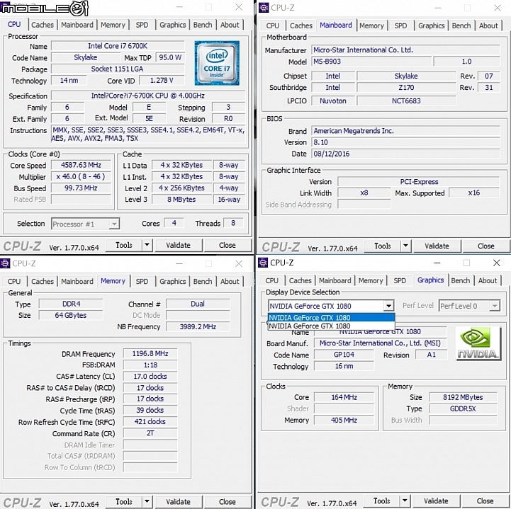The image size is (511, 509).
Task: Click Validate button in Memory window
Action: (178, 502)
